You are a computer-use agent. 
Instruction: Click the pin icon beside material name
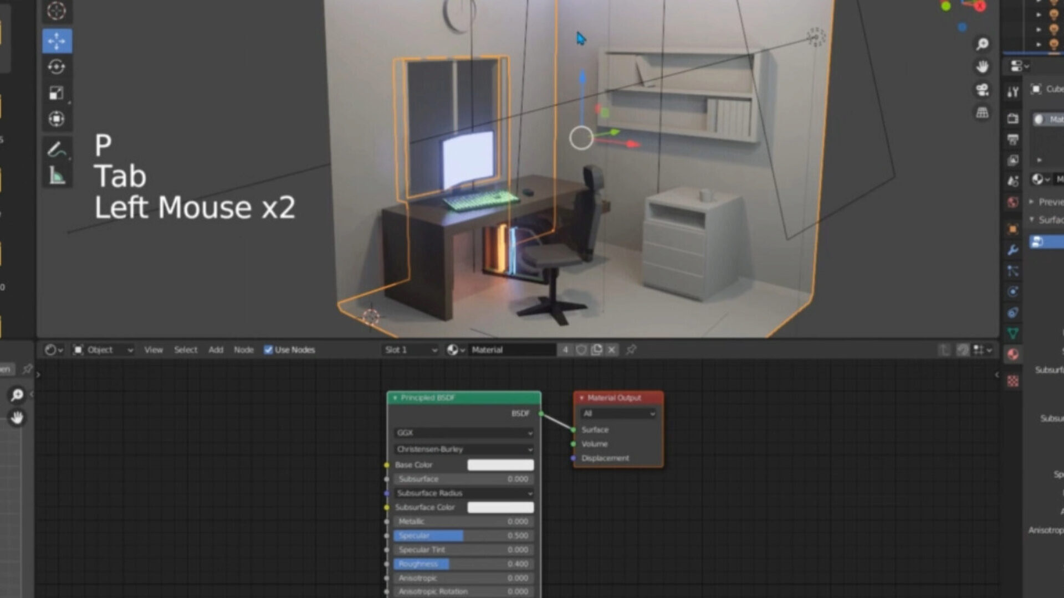631,350
